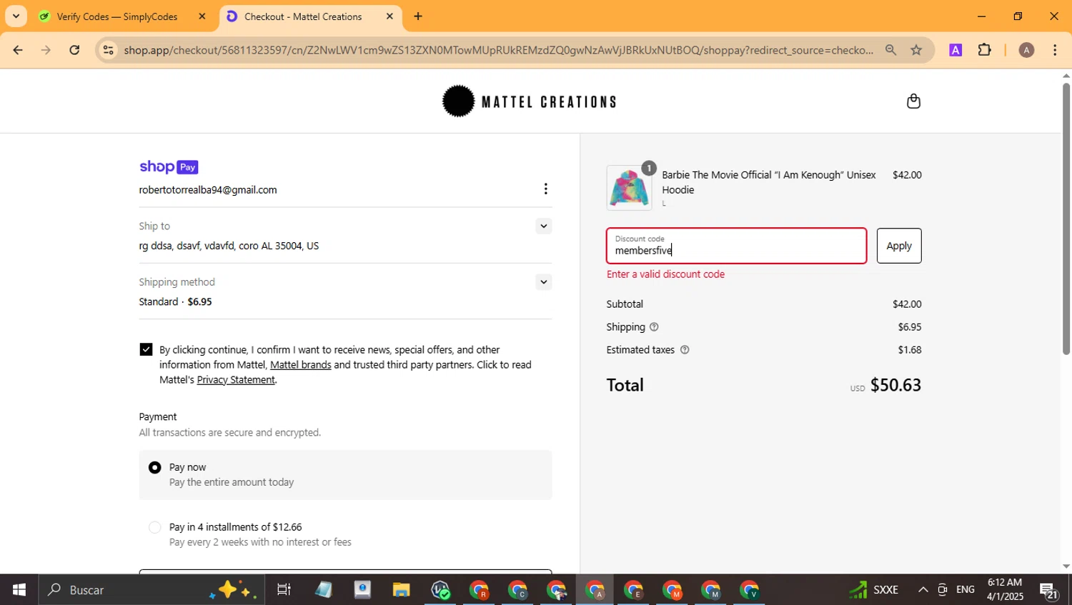The width and height of the screenshot is (1072, 605).
Task: Close the Verify Codes — SimplyCodes tab
Action: pos(202,16)
